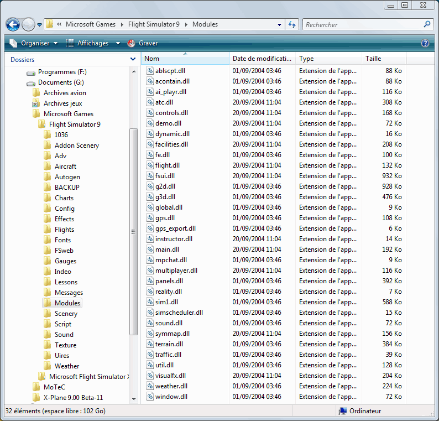
Task: Select the Aircraft folder in tree
Action: point(65,167)
